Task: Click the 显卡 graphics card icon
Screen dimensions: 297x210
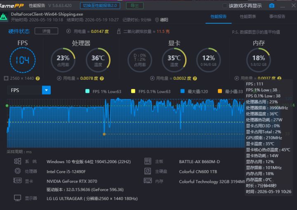Action: coord(18,180)
